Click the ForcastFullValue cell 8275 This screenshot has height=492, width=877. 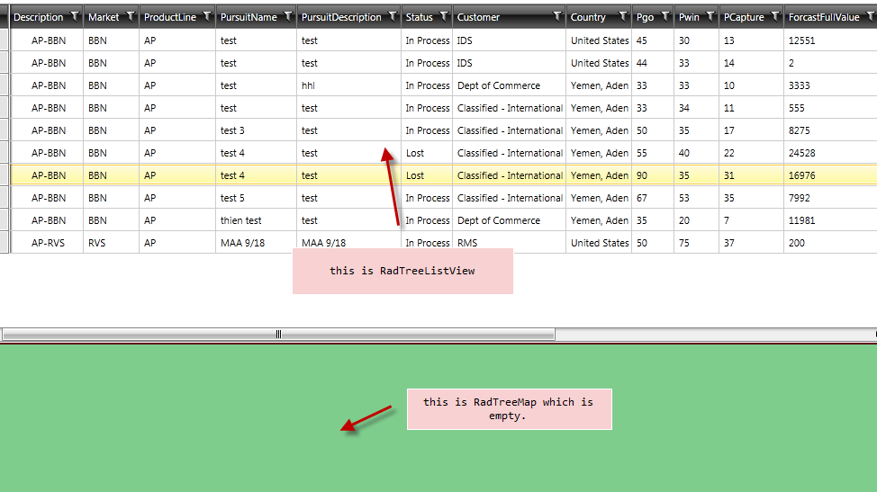click(x=799, y=130)
